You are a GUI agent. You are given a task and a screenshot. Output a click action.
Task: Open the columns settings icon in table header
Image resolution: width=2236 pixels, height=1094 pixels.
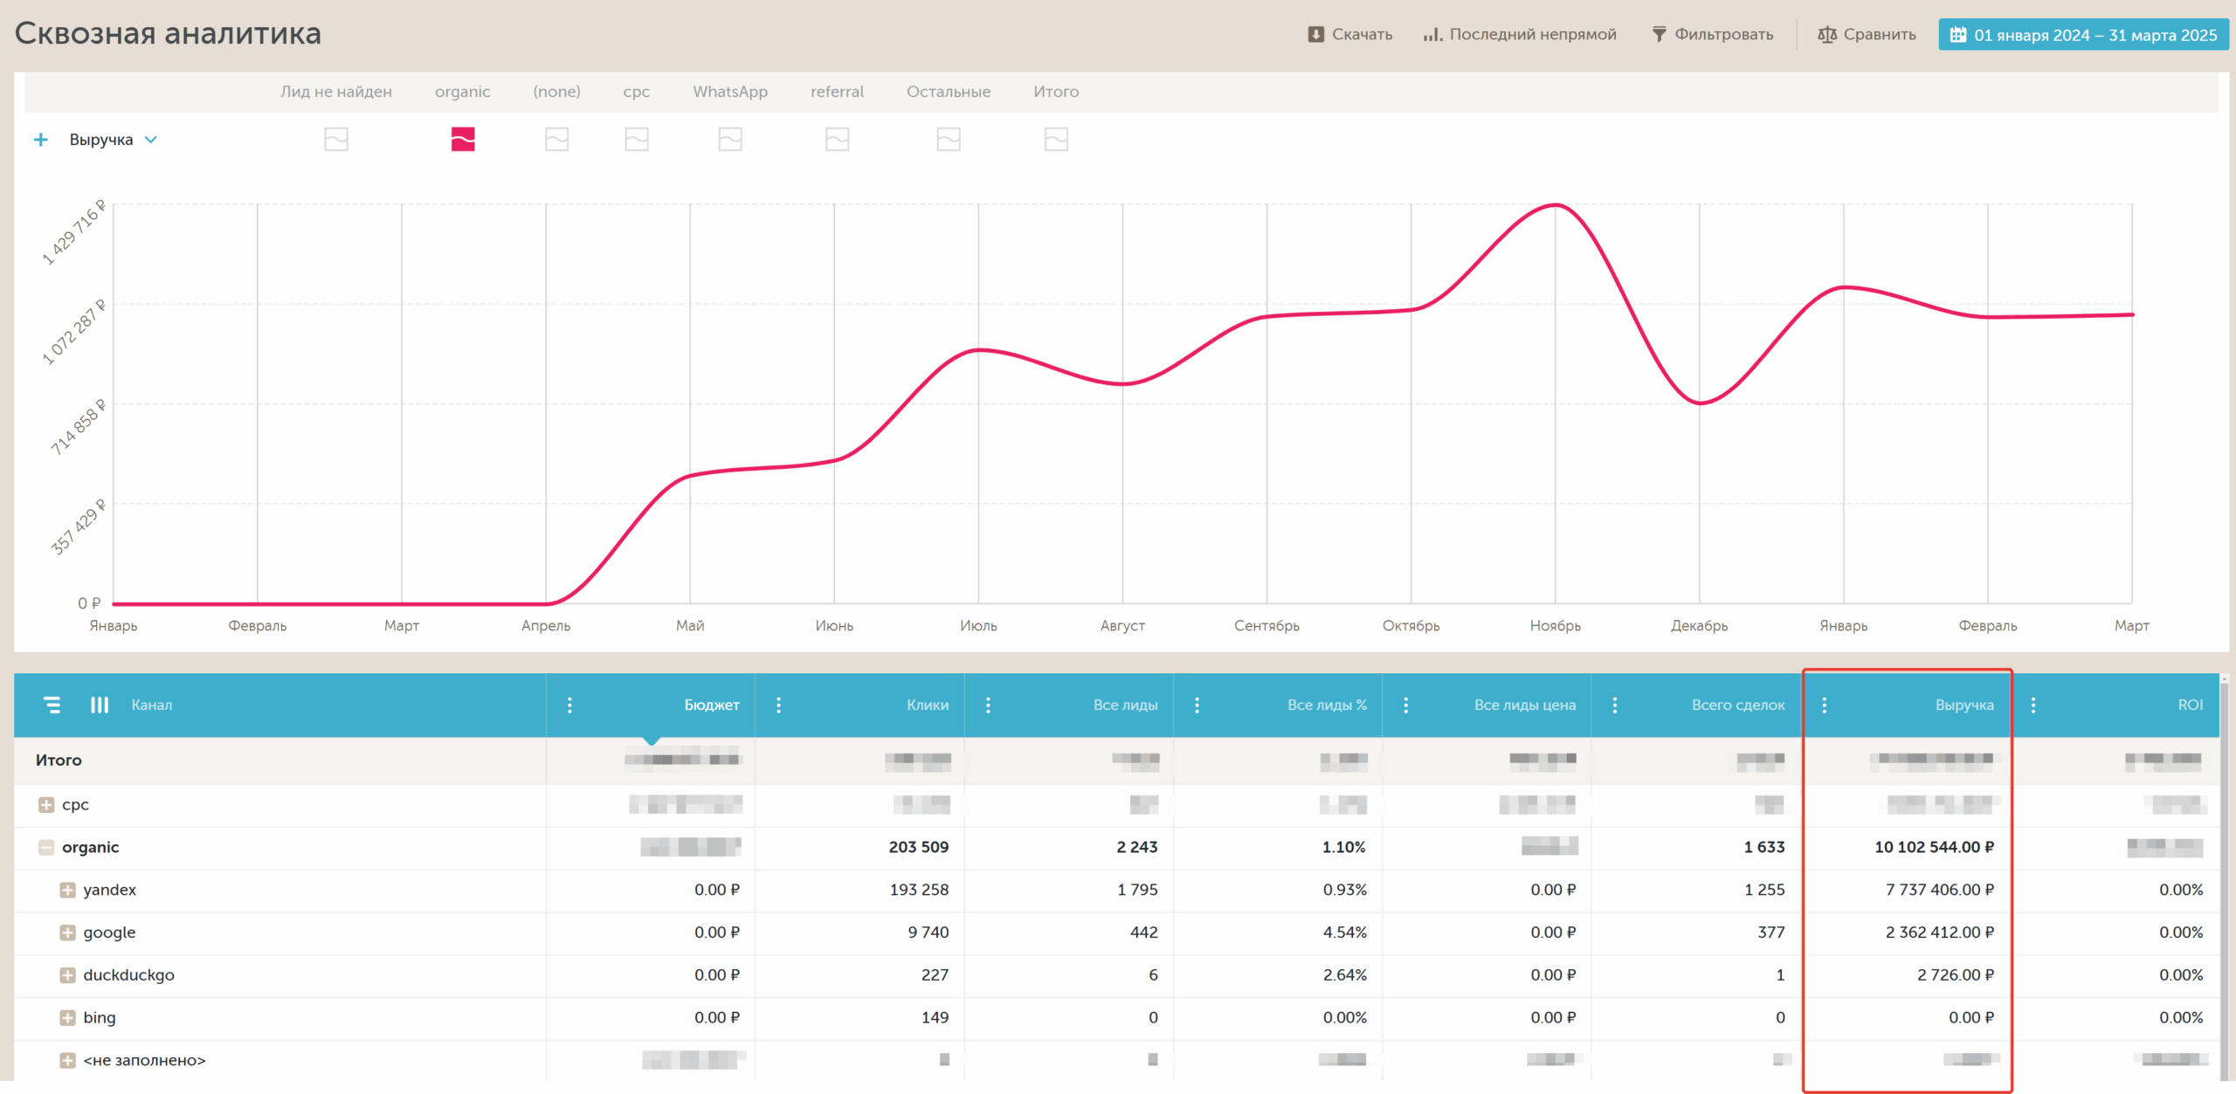100,705
